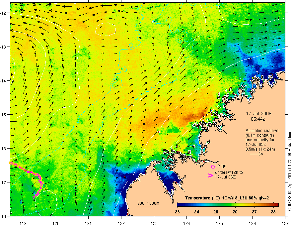Viewport: 292px width, 226px height.
Task: Click the colorbar tick label 23
Action: tap(177, 212)
